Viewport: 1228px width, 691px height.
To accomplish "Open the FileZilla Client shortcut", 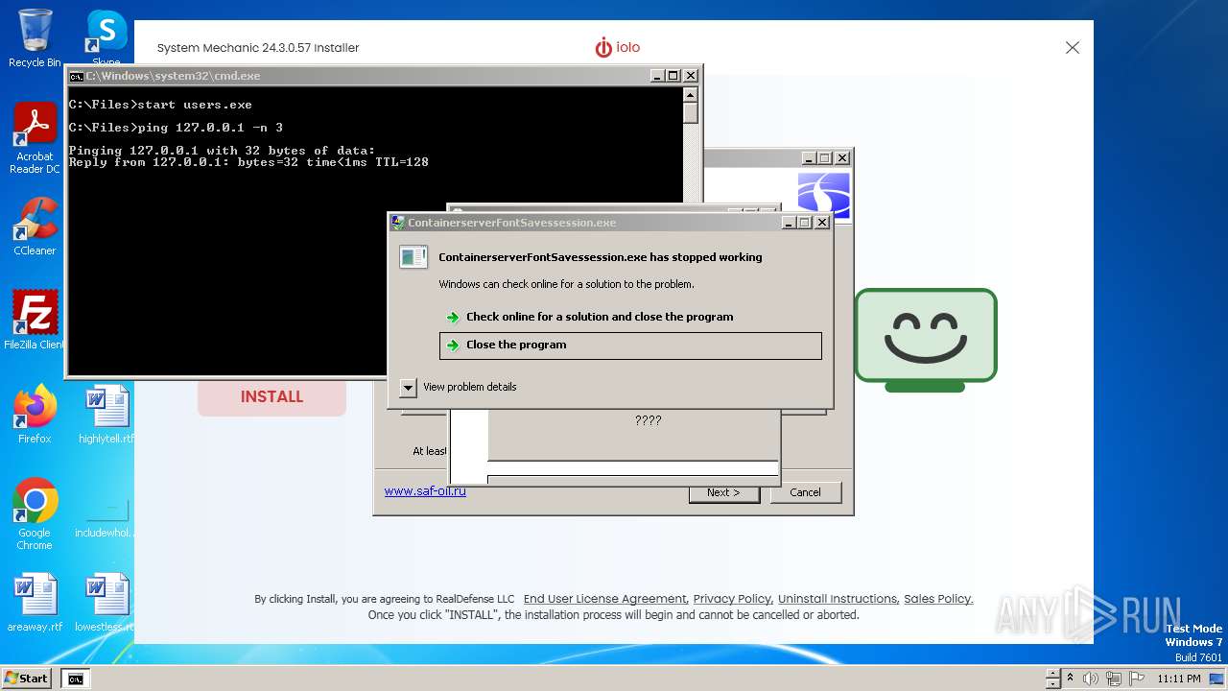I will click(x=35, y=321).
